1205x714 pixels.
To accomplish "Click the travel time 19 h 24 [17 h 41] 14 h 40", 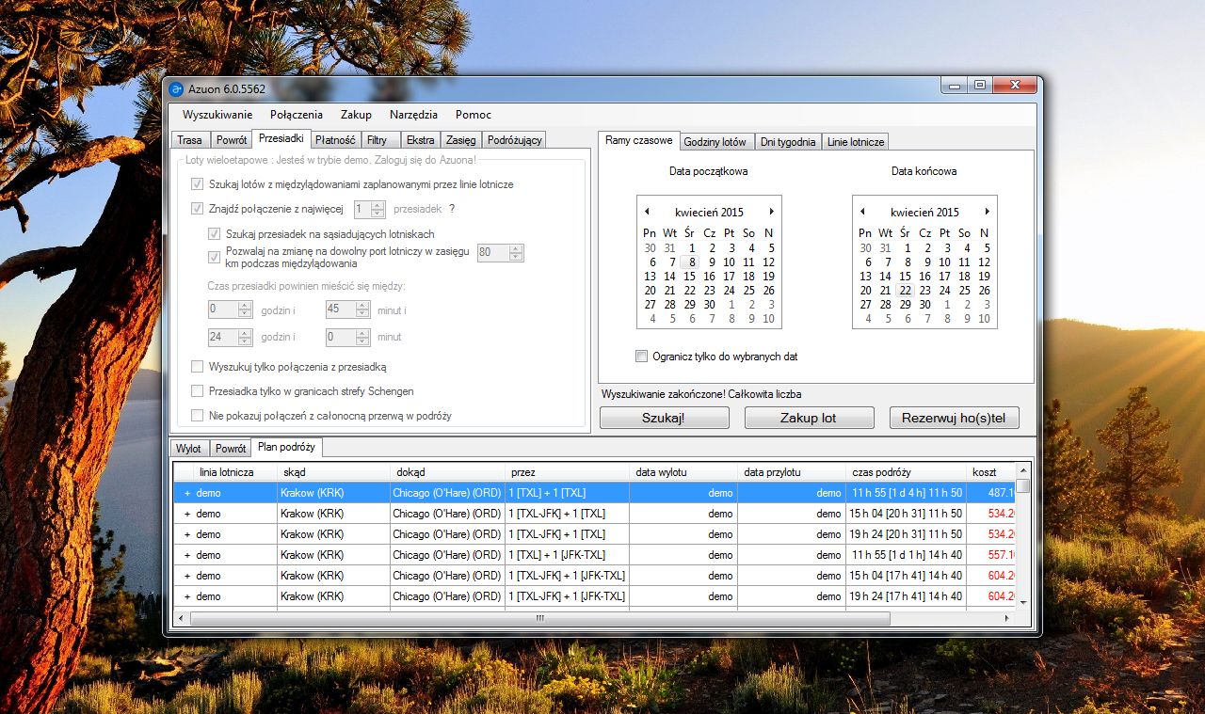I will (906, 596).
